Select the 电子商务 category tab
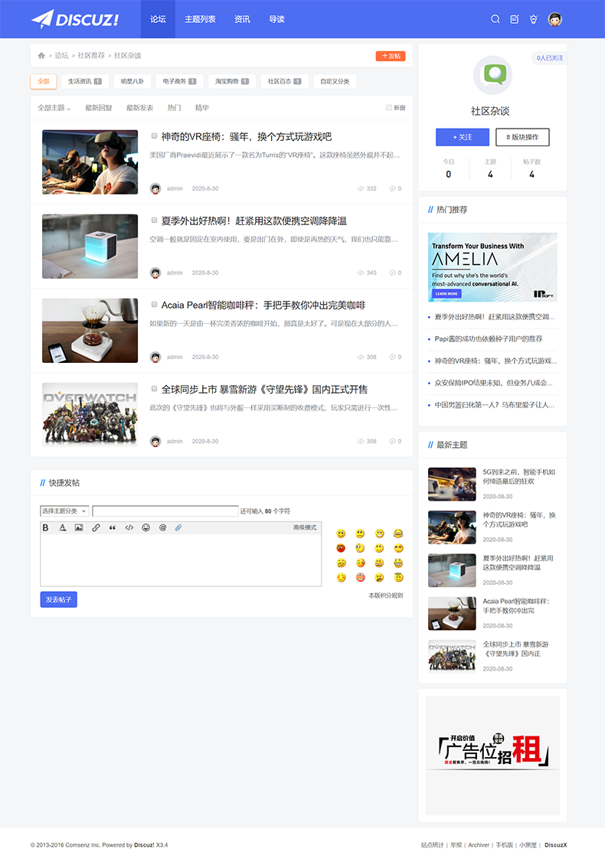The width and height of the screenshot is (605, 862). (x=179, y=81)
